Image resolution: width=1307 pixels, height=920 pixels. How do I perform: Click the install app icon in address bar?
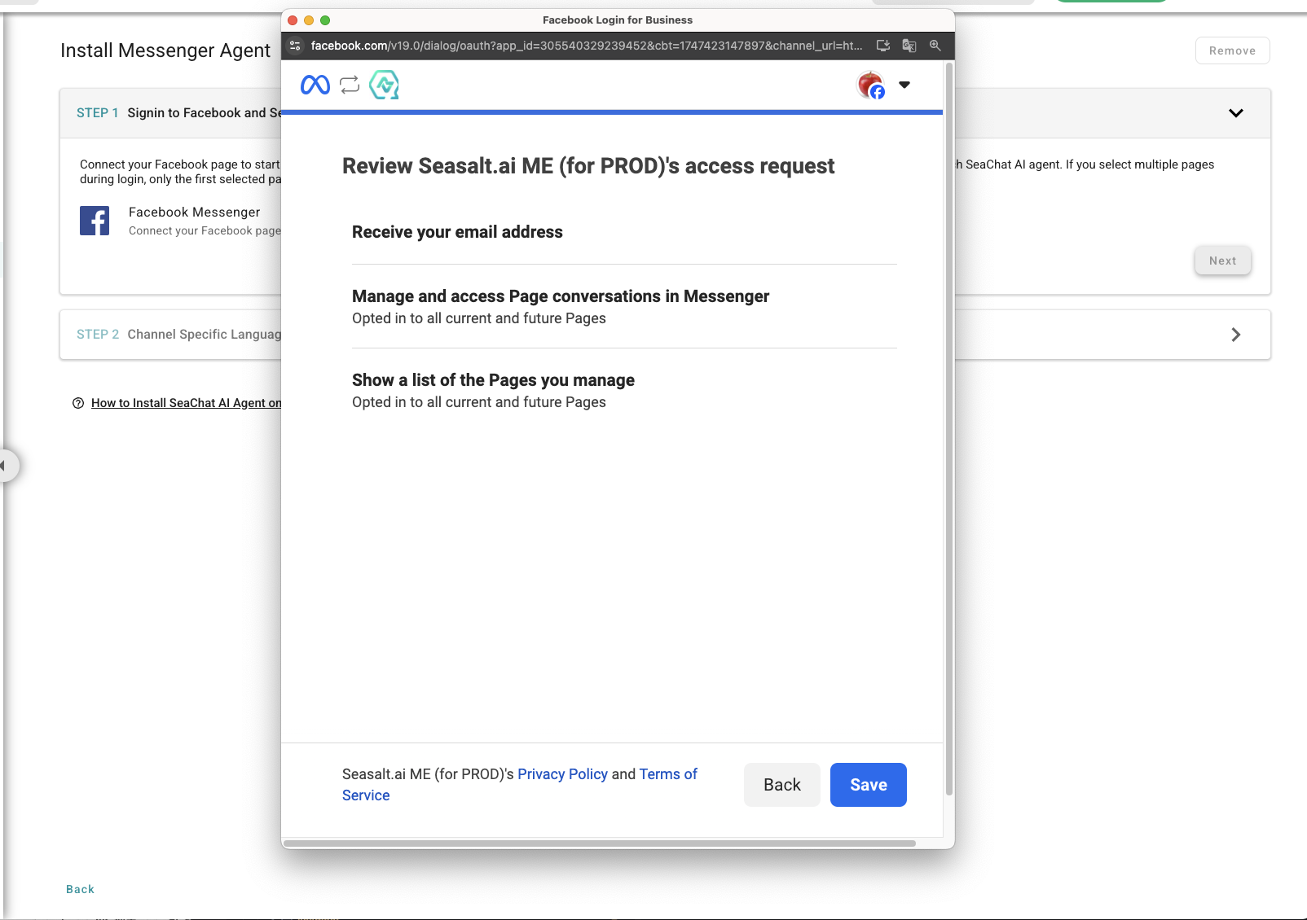[x=883, y=46]
